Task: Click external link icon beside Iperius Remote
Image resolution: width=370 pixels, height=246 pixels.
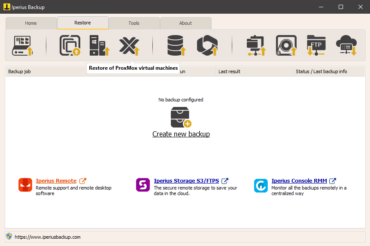Action: click(x=83, y=181)
